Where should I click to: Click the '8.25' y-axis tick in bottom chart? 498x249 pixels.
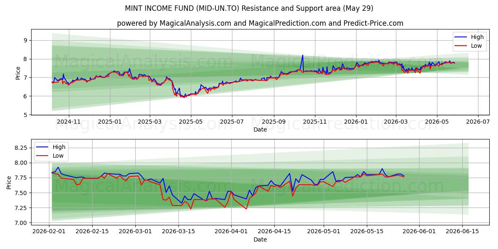[x=22, y=148]
